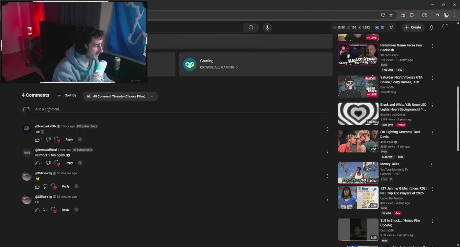460x247 pixels.
Task: Open the Jahmyr Gibbs Top 100 thumbnail
Action: [x=358, y=198]
